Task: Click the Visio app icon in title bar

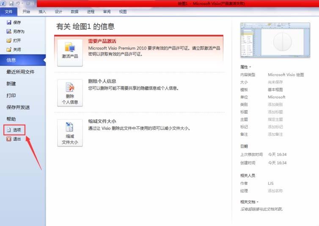Action: point(3,3)
